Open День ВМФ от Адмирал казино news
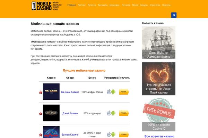208x138 pixels. (x=159, y=43)
